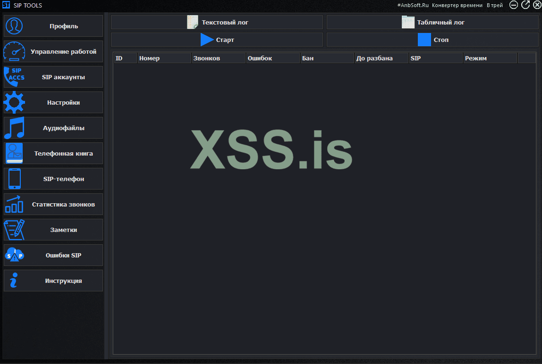
Task: Click the Ошибок column header
Action: coord(273,58)
